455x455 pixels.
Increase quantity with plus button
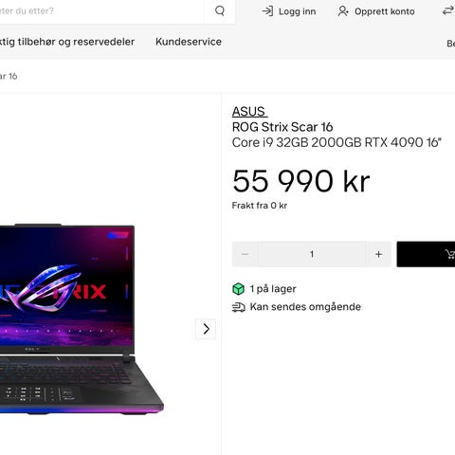click(378, 254)
